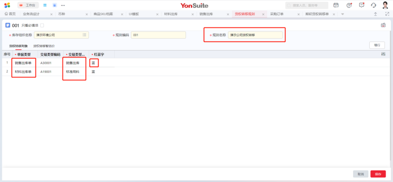Click the full screen expand icon
This screenshot has height=182, width=393.
(387, 14)
